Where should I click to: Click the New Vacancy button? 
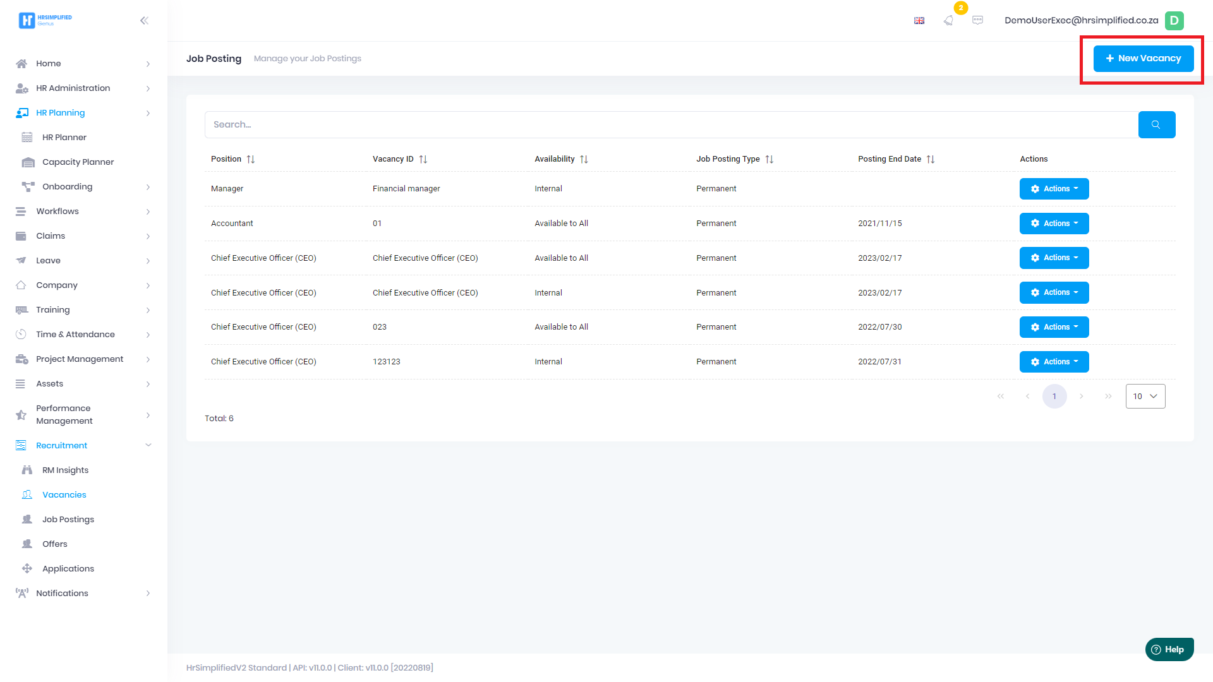point(1143,58)
